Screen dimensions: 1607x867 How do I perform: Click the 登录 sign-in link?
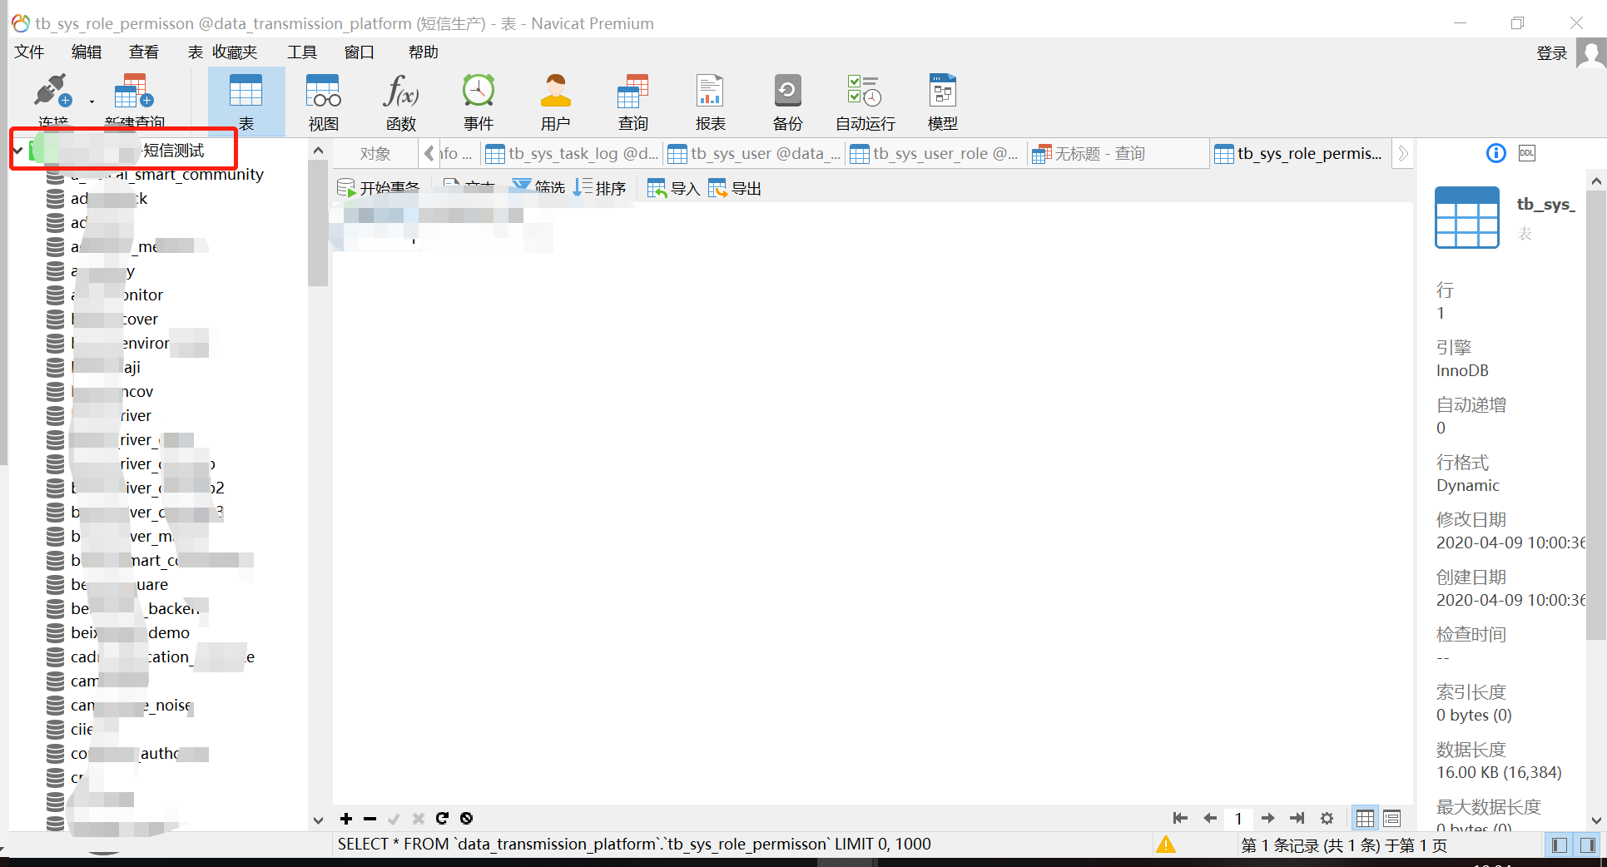click(1551, 54)
